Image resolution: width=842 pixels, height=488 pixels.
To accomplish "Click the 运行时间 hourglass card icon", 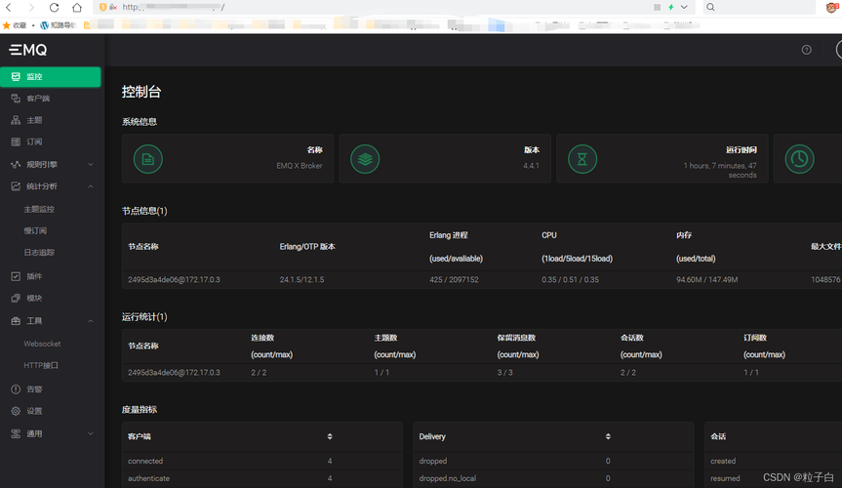I will [582, 159].
